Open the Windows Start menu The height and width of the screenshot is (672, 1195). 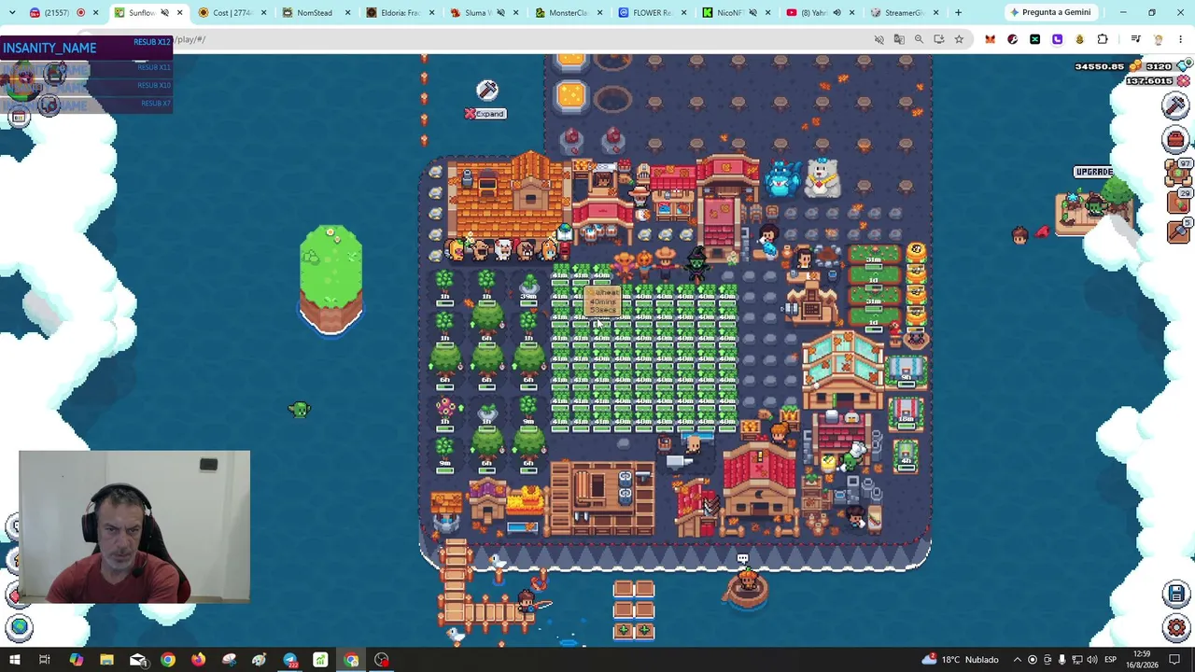click(x=14, y=660)
